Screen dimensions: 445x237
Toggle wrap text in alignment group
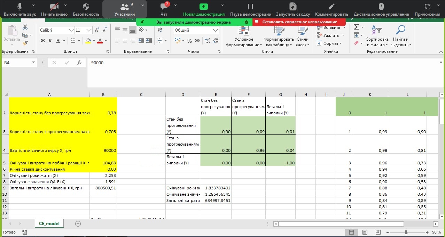(x=159, y=30)
